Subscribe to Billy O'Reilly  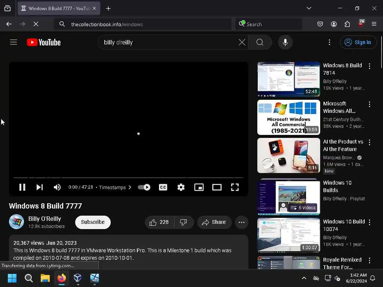(x=93, y=222)
